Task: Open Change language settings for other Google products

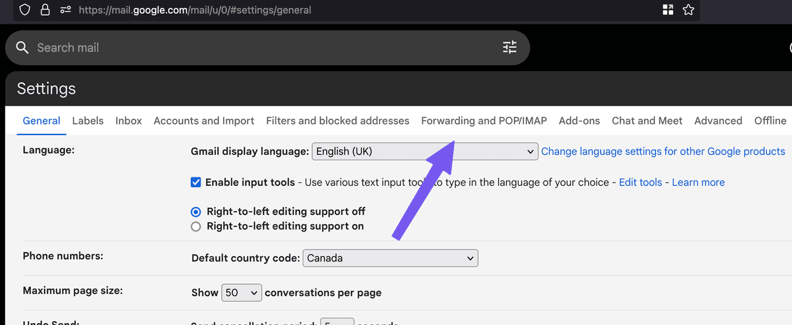Action: (663, 152)
